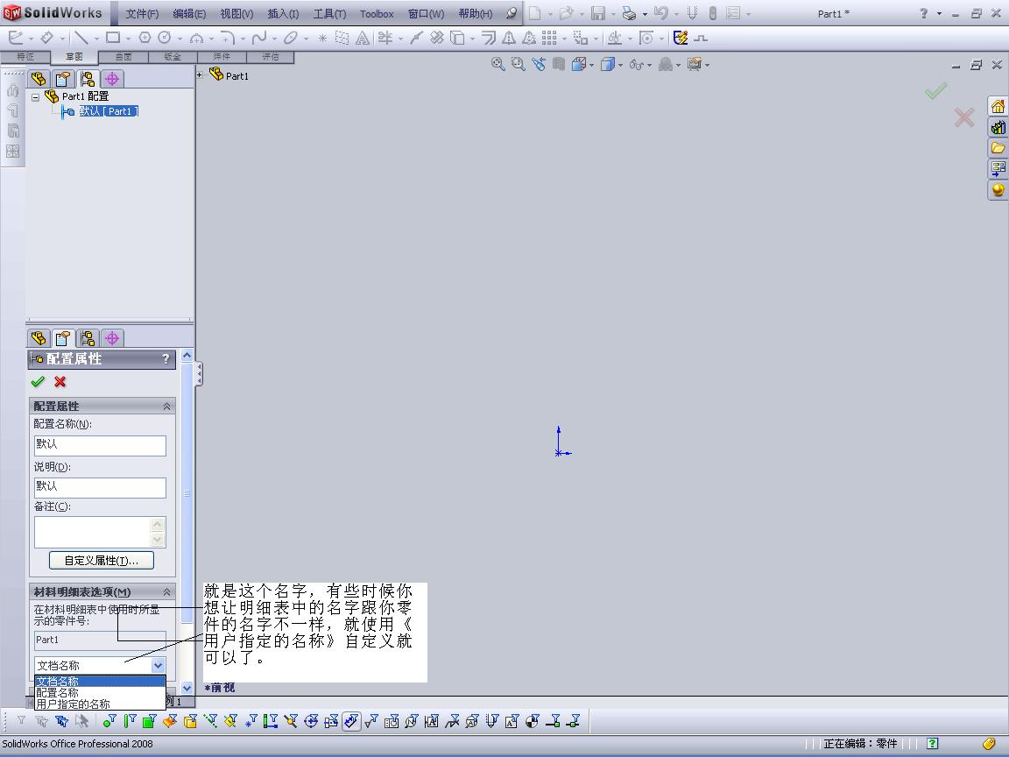Image resolution: width=1009 pixels, height=757 pixels.
Task: Select the Line sketch tool
Action: tap(81, 38)
